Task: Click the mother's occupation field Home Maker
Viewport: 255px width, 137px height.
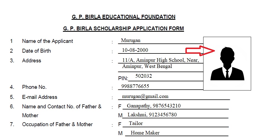Action: pos(145,133)
